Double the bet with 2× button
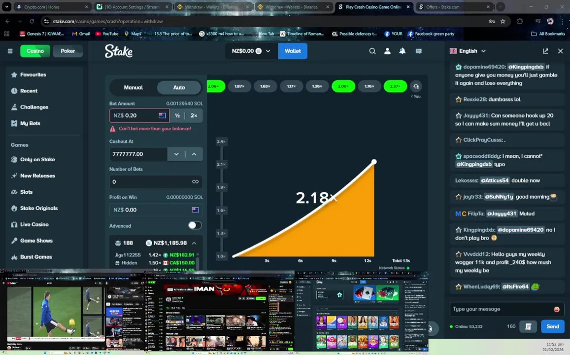 194,116
